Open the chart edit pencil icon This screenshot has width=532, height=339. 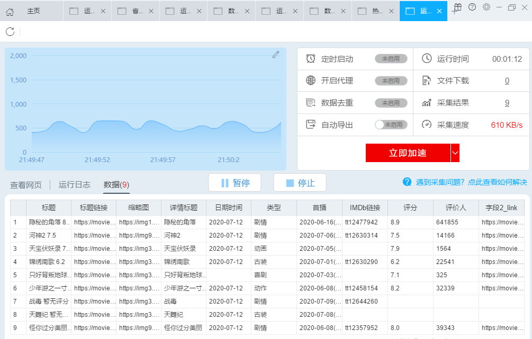276,54
